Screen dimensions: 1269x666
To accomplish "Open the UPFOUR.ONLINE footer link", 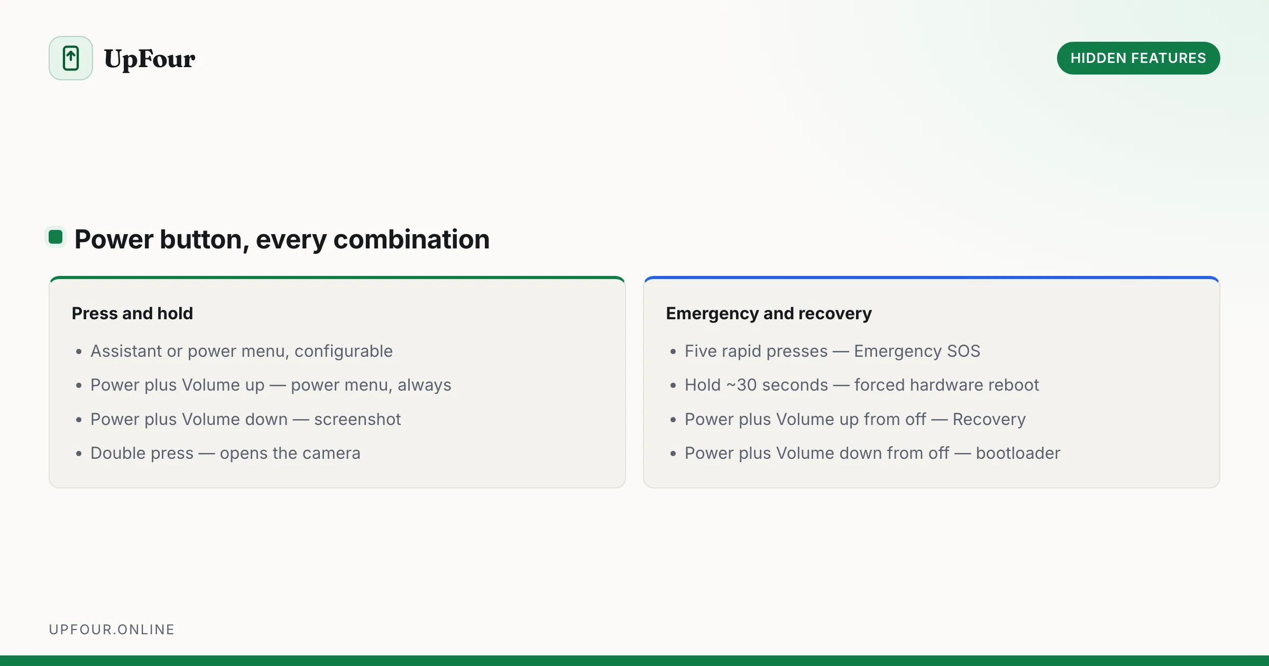I will pyautogui.click(x=112, y=630).
